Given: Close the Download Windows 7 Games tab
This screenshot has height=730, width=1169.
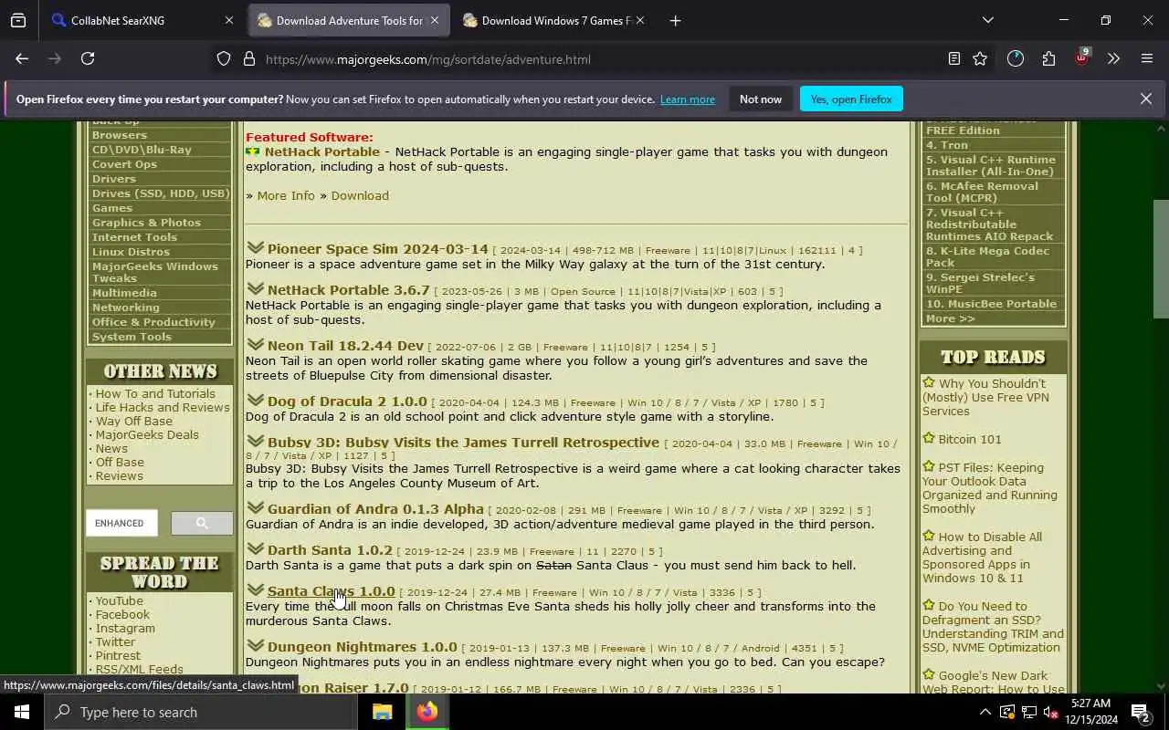Looking at the screenshot, I should (x=639, y=20).
